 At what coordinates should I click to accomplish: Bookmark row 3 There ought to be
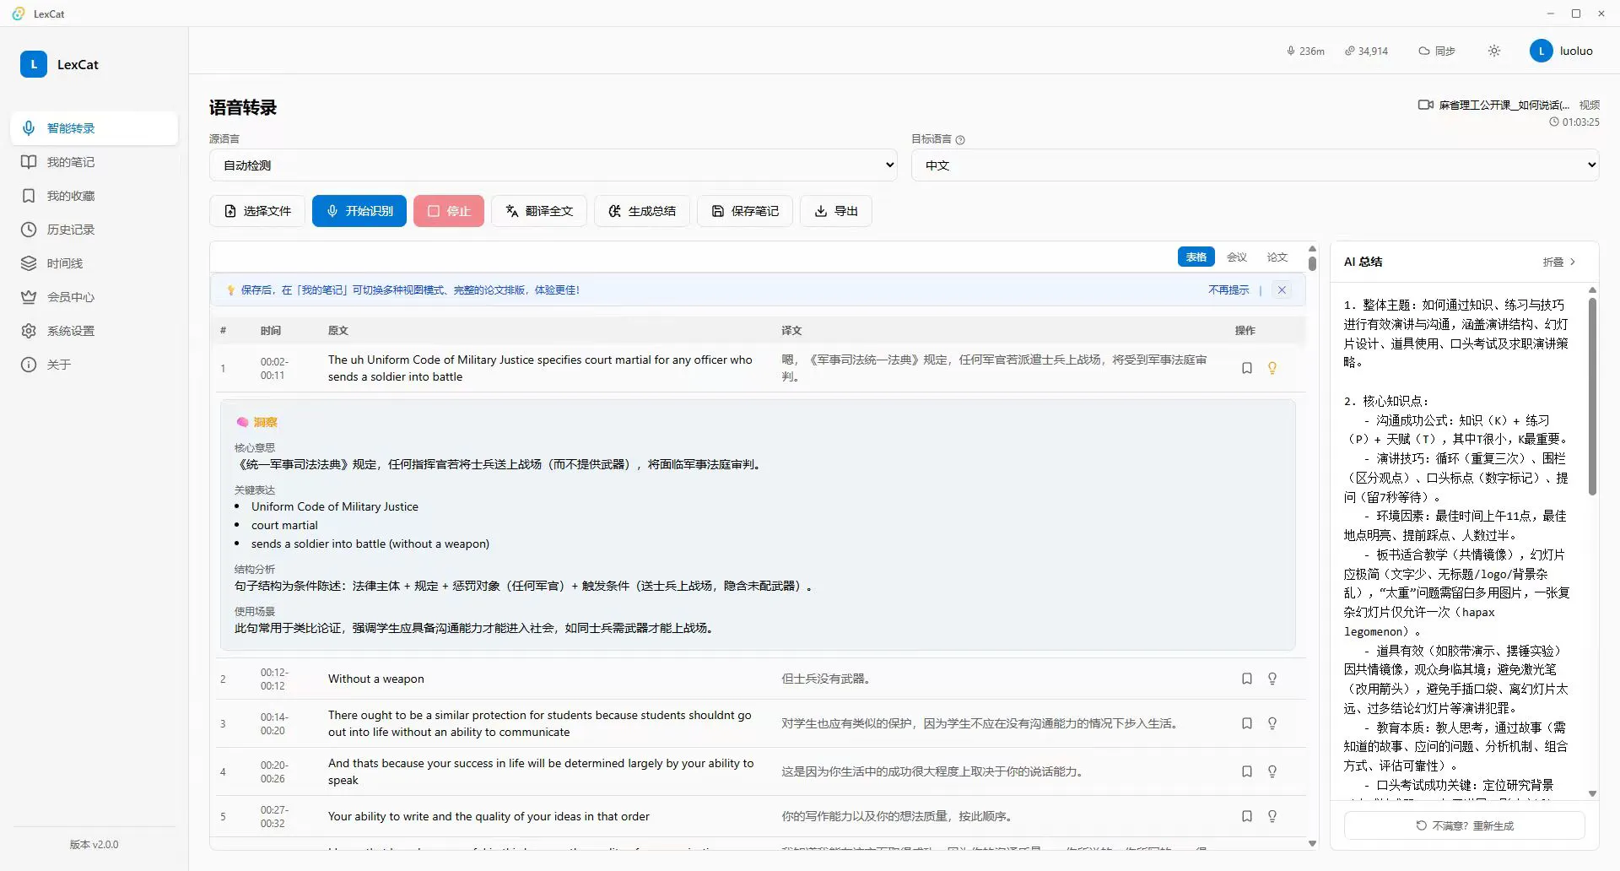(1247, 723)
